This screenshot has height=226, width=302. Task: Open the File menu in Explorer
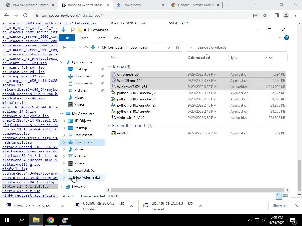click(67, 38)
